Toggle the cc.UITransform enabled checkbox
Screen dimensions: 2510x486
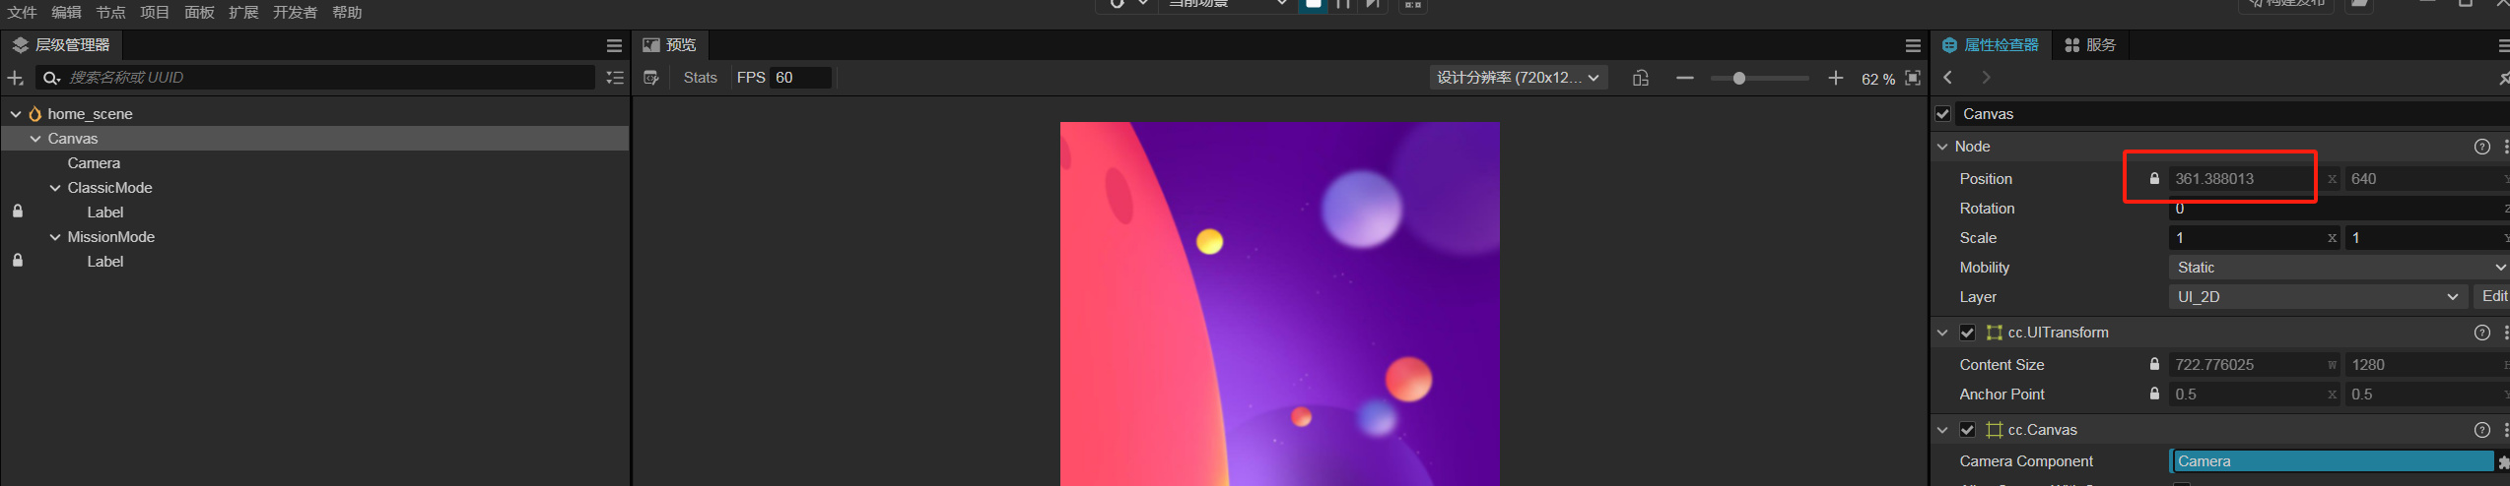[1967, 333]
